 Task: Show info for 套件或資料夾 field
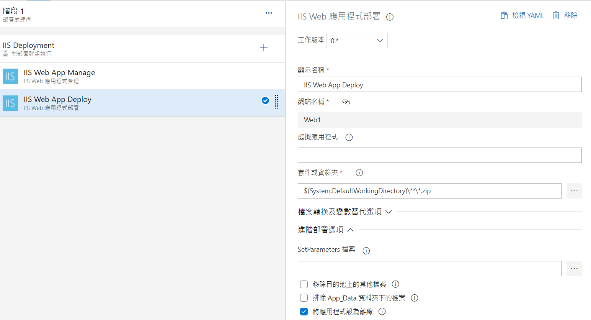(x=359, y=173)
